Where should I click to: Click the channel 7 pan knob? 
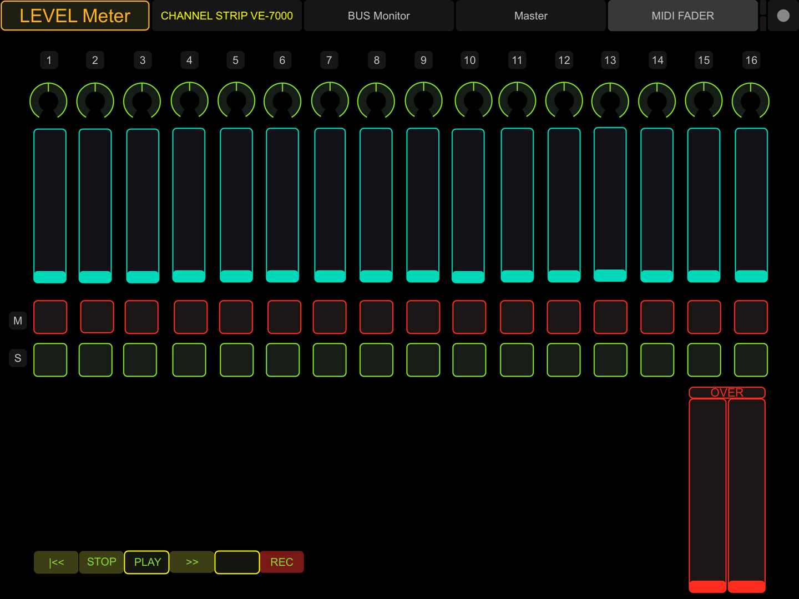330,100
